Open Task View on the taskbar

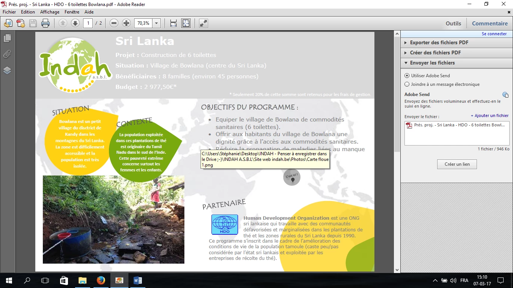(45, 280)
